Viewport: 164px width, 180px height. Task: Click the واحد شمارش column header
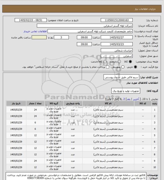(73, 103)
